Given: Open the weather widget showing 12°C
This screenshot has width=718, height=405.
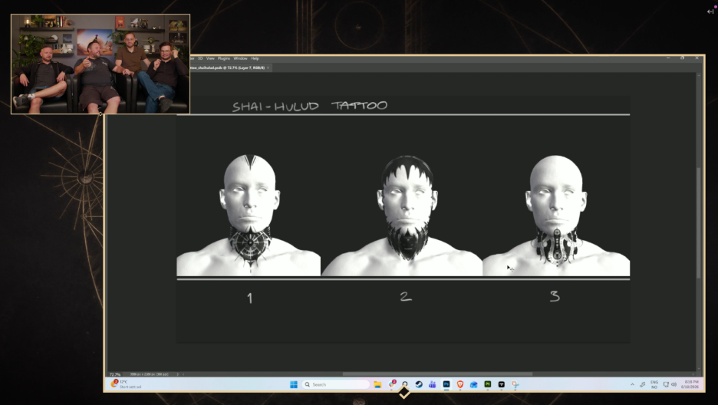Looking at the screenshot, I should (x=126, y=384).
